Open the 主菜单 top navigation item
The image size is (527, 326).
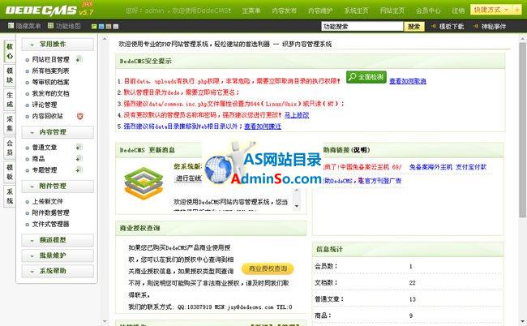(251, 11)
